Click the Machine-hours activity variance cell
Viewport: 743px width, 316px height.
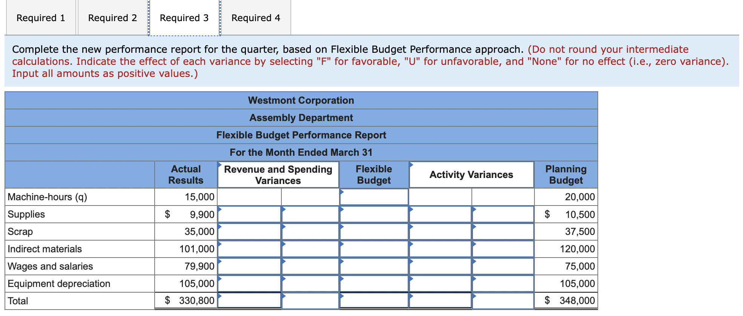tap(439, 196)
